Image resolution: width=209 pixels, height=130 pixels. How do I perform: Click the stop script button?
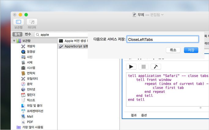pyautogui.click(x=144, y=67)
